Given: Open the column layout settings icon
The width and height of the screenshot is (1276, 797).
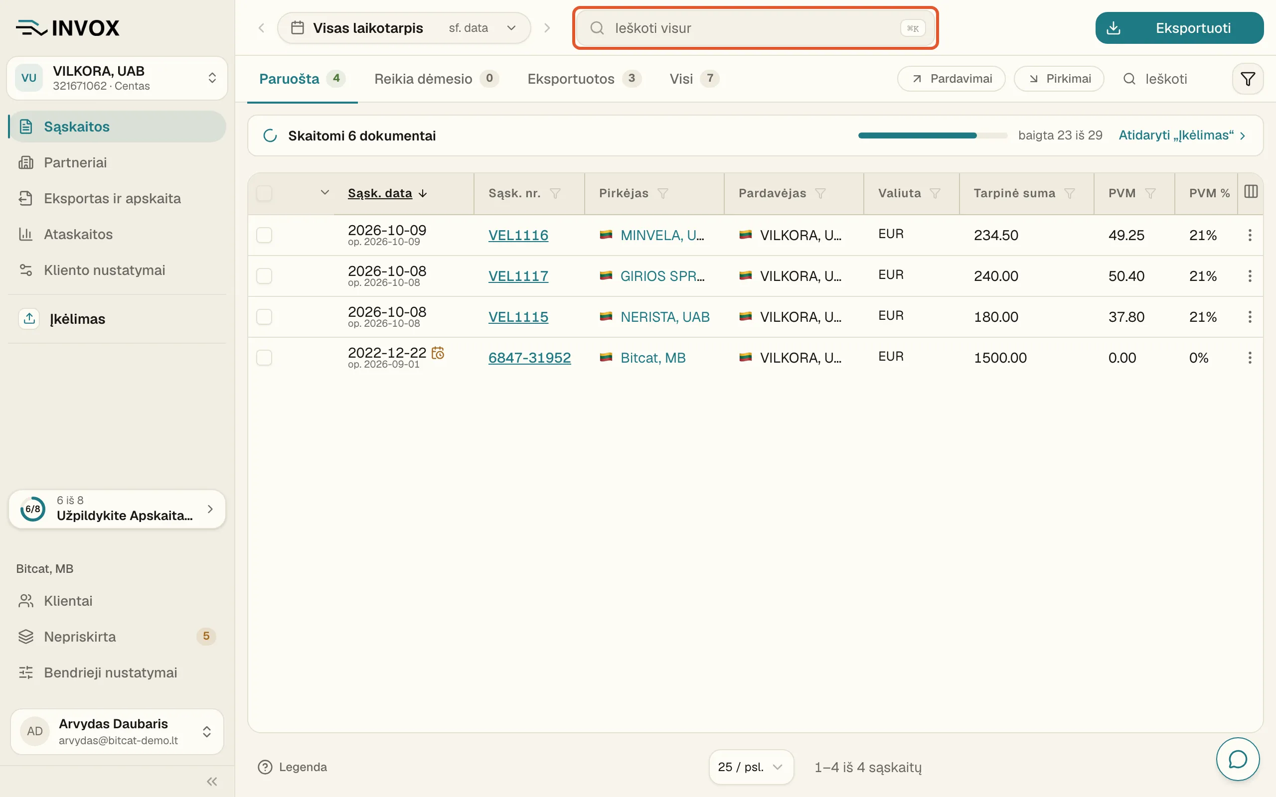Looking at the screenshot, I should pyautogui.click(x=1251, y=192).
